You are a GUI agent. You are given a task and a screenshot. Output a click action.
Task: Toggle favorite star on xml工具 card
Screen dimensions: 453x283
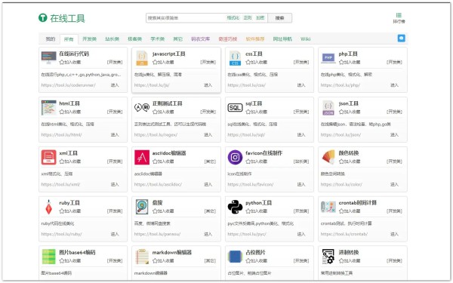(x=62, y=161)
